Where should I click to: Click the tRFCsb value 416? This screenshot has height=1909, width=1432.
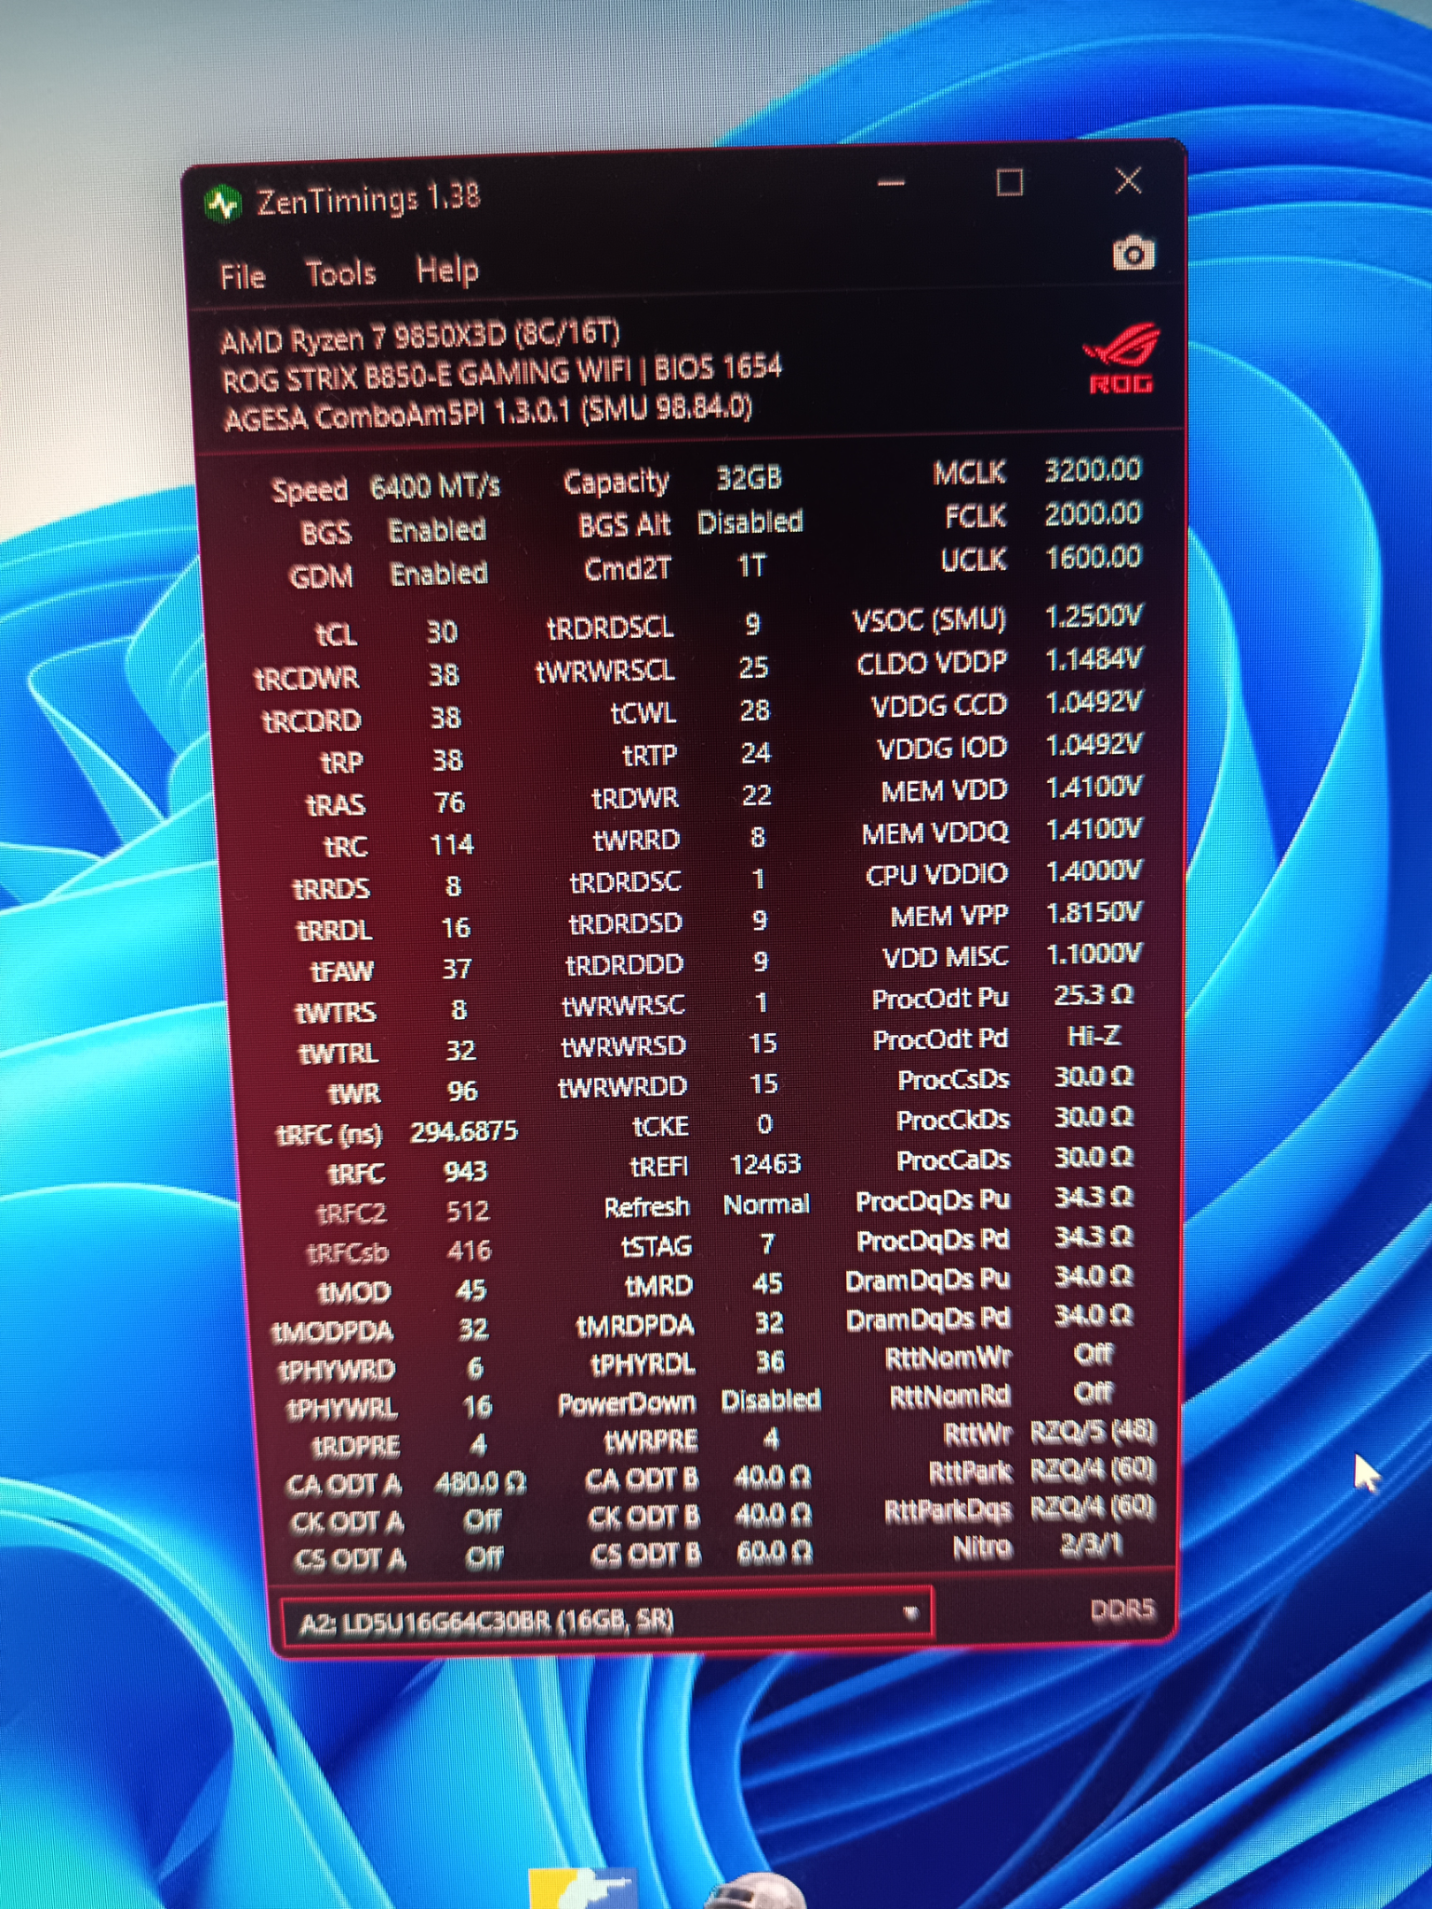(468, 1251)
